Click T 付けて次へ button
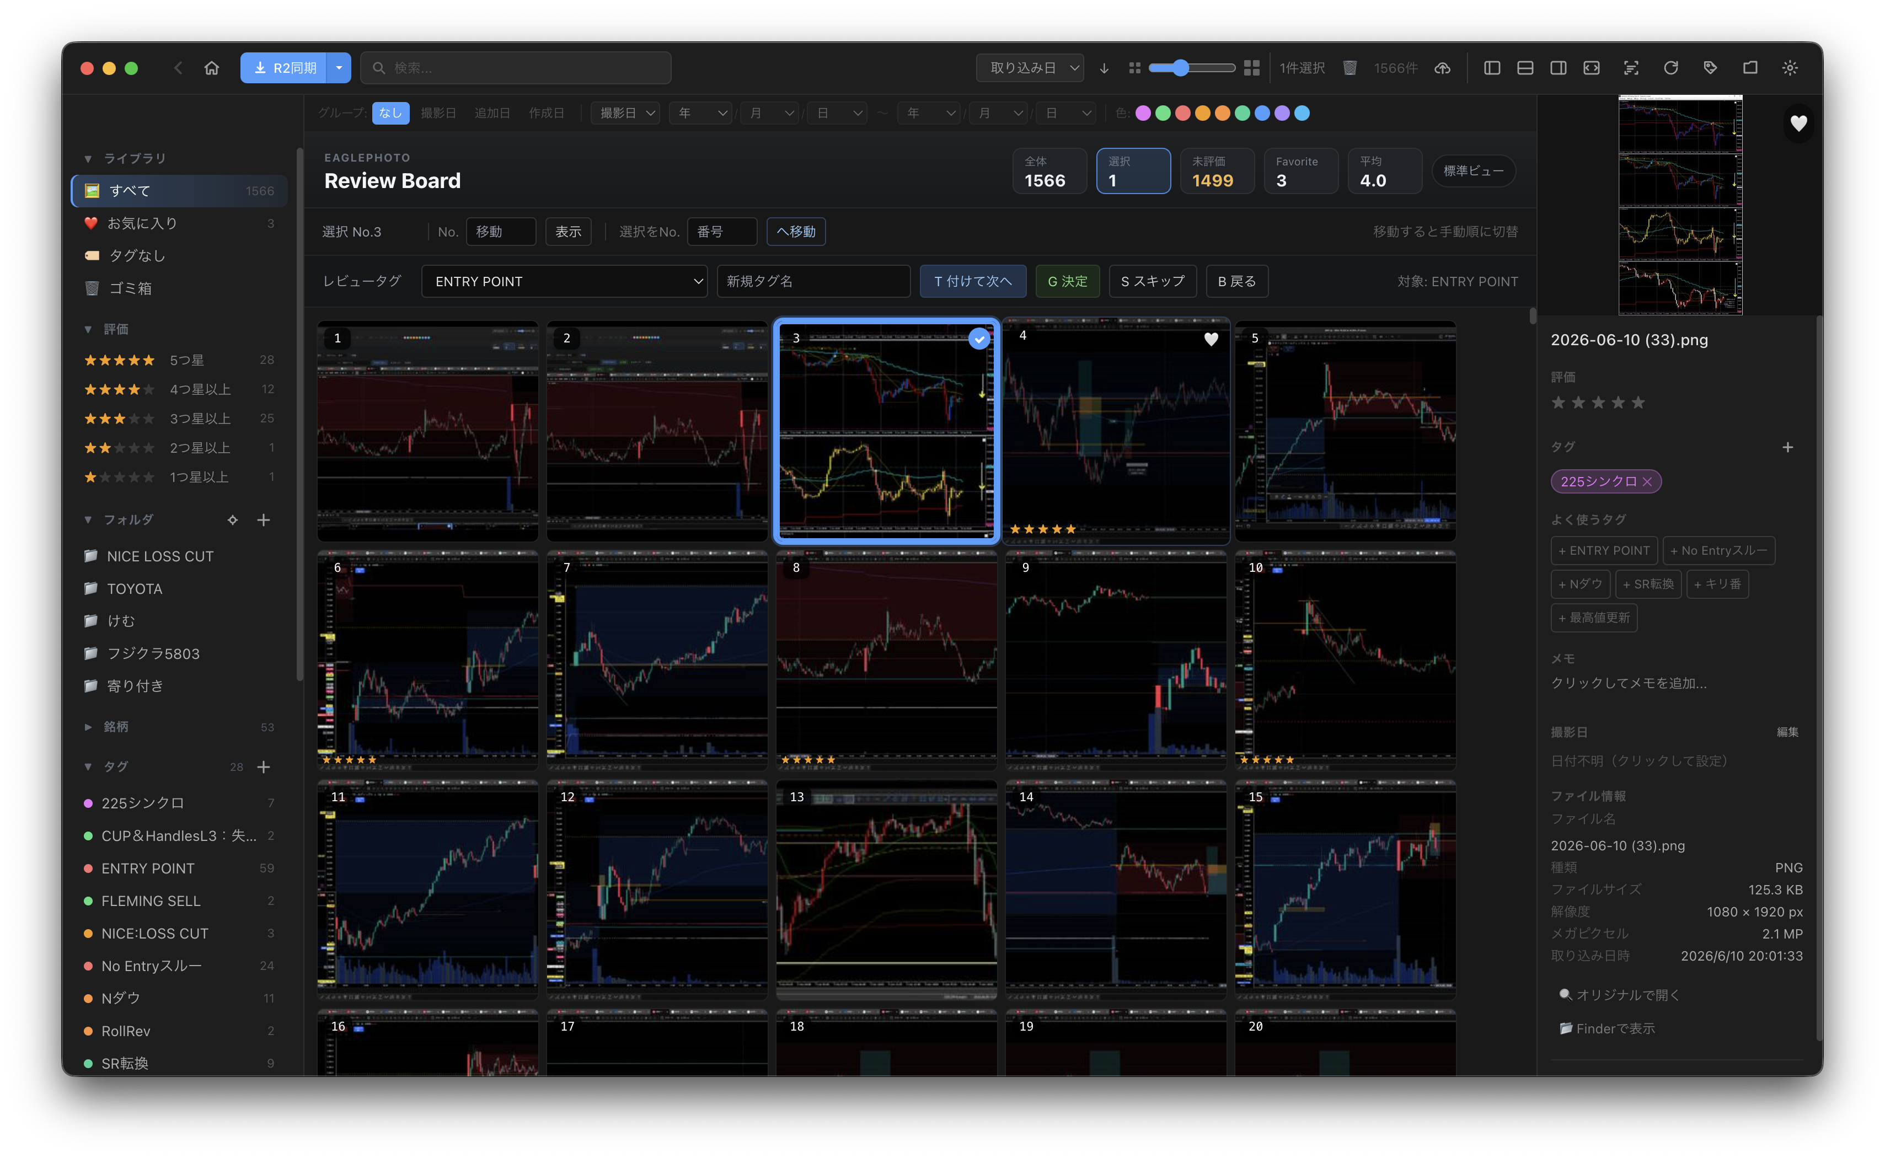 pyautogui.click(x=973, y=282)
